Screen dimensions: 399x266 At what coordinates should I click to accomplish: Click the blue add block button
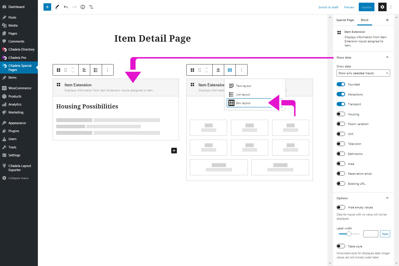(x=47, y=7)
